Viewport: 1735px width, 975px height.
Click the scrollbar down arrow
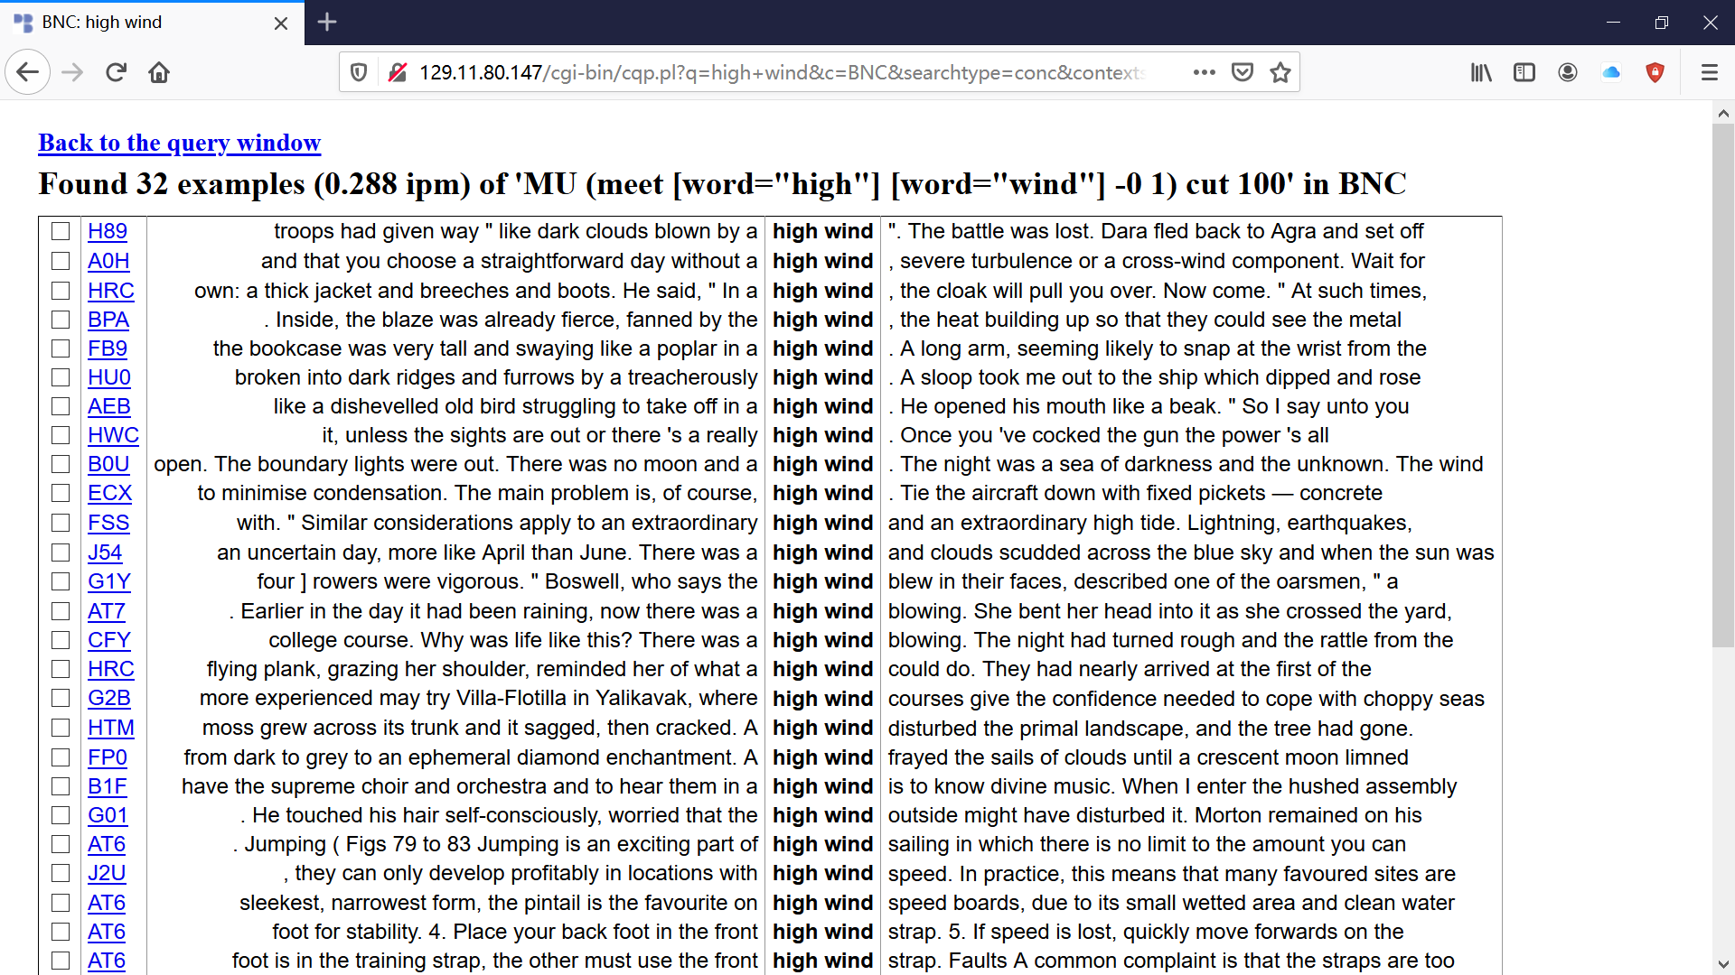[x=1722, y=963]
